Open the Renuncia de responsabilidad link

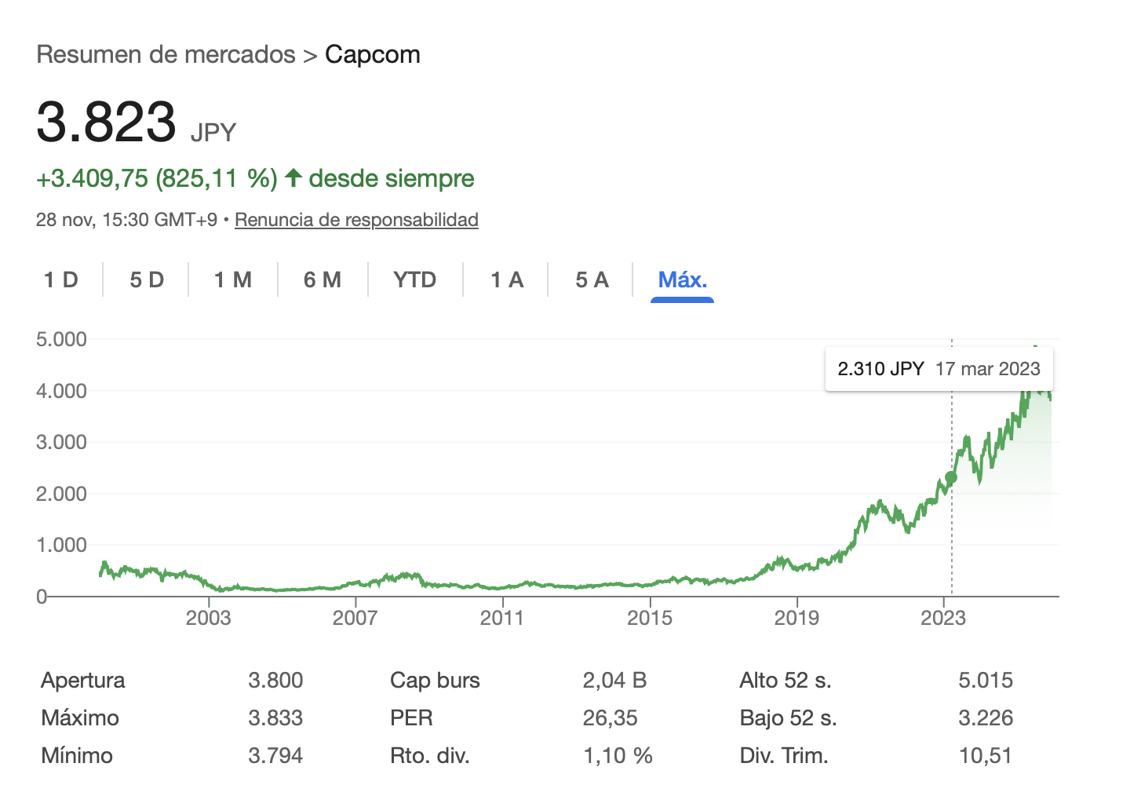[x=356, y=220]
